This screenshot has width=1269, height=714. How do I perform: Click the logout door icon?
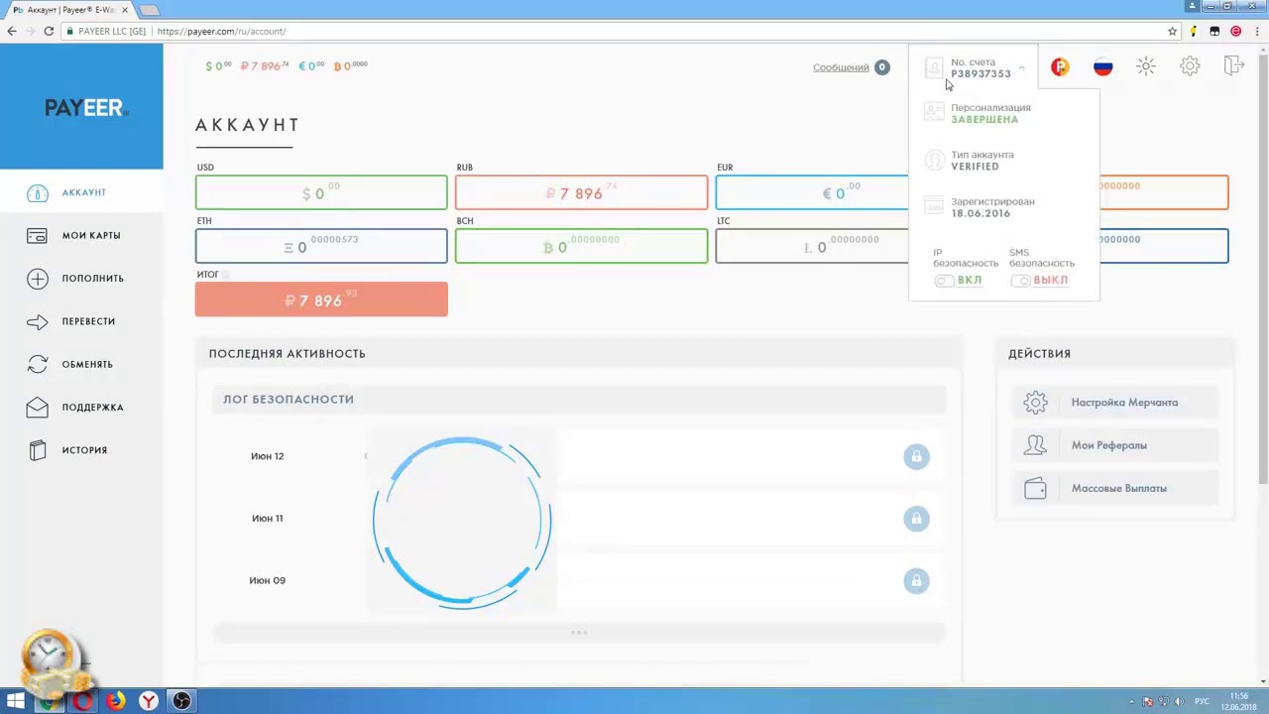pyautogui.click(x=1233, y=66)
